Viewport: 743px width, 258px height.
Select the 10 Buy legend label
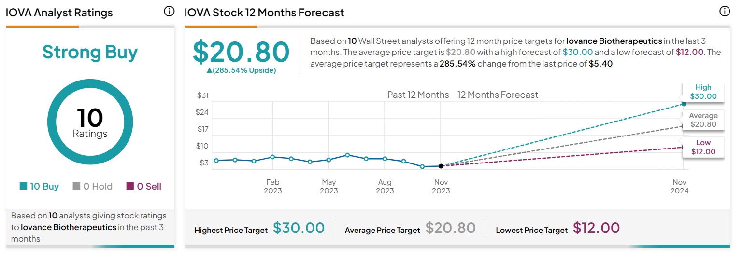point(44,187)
